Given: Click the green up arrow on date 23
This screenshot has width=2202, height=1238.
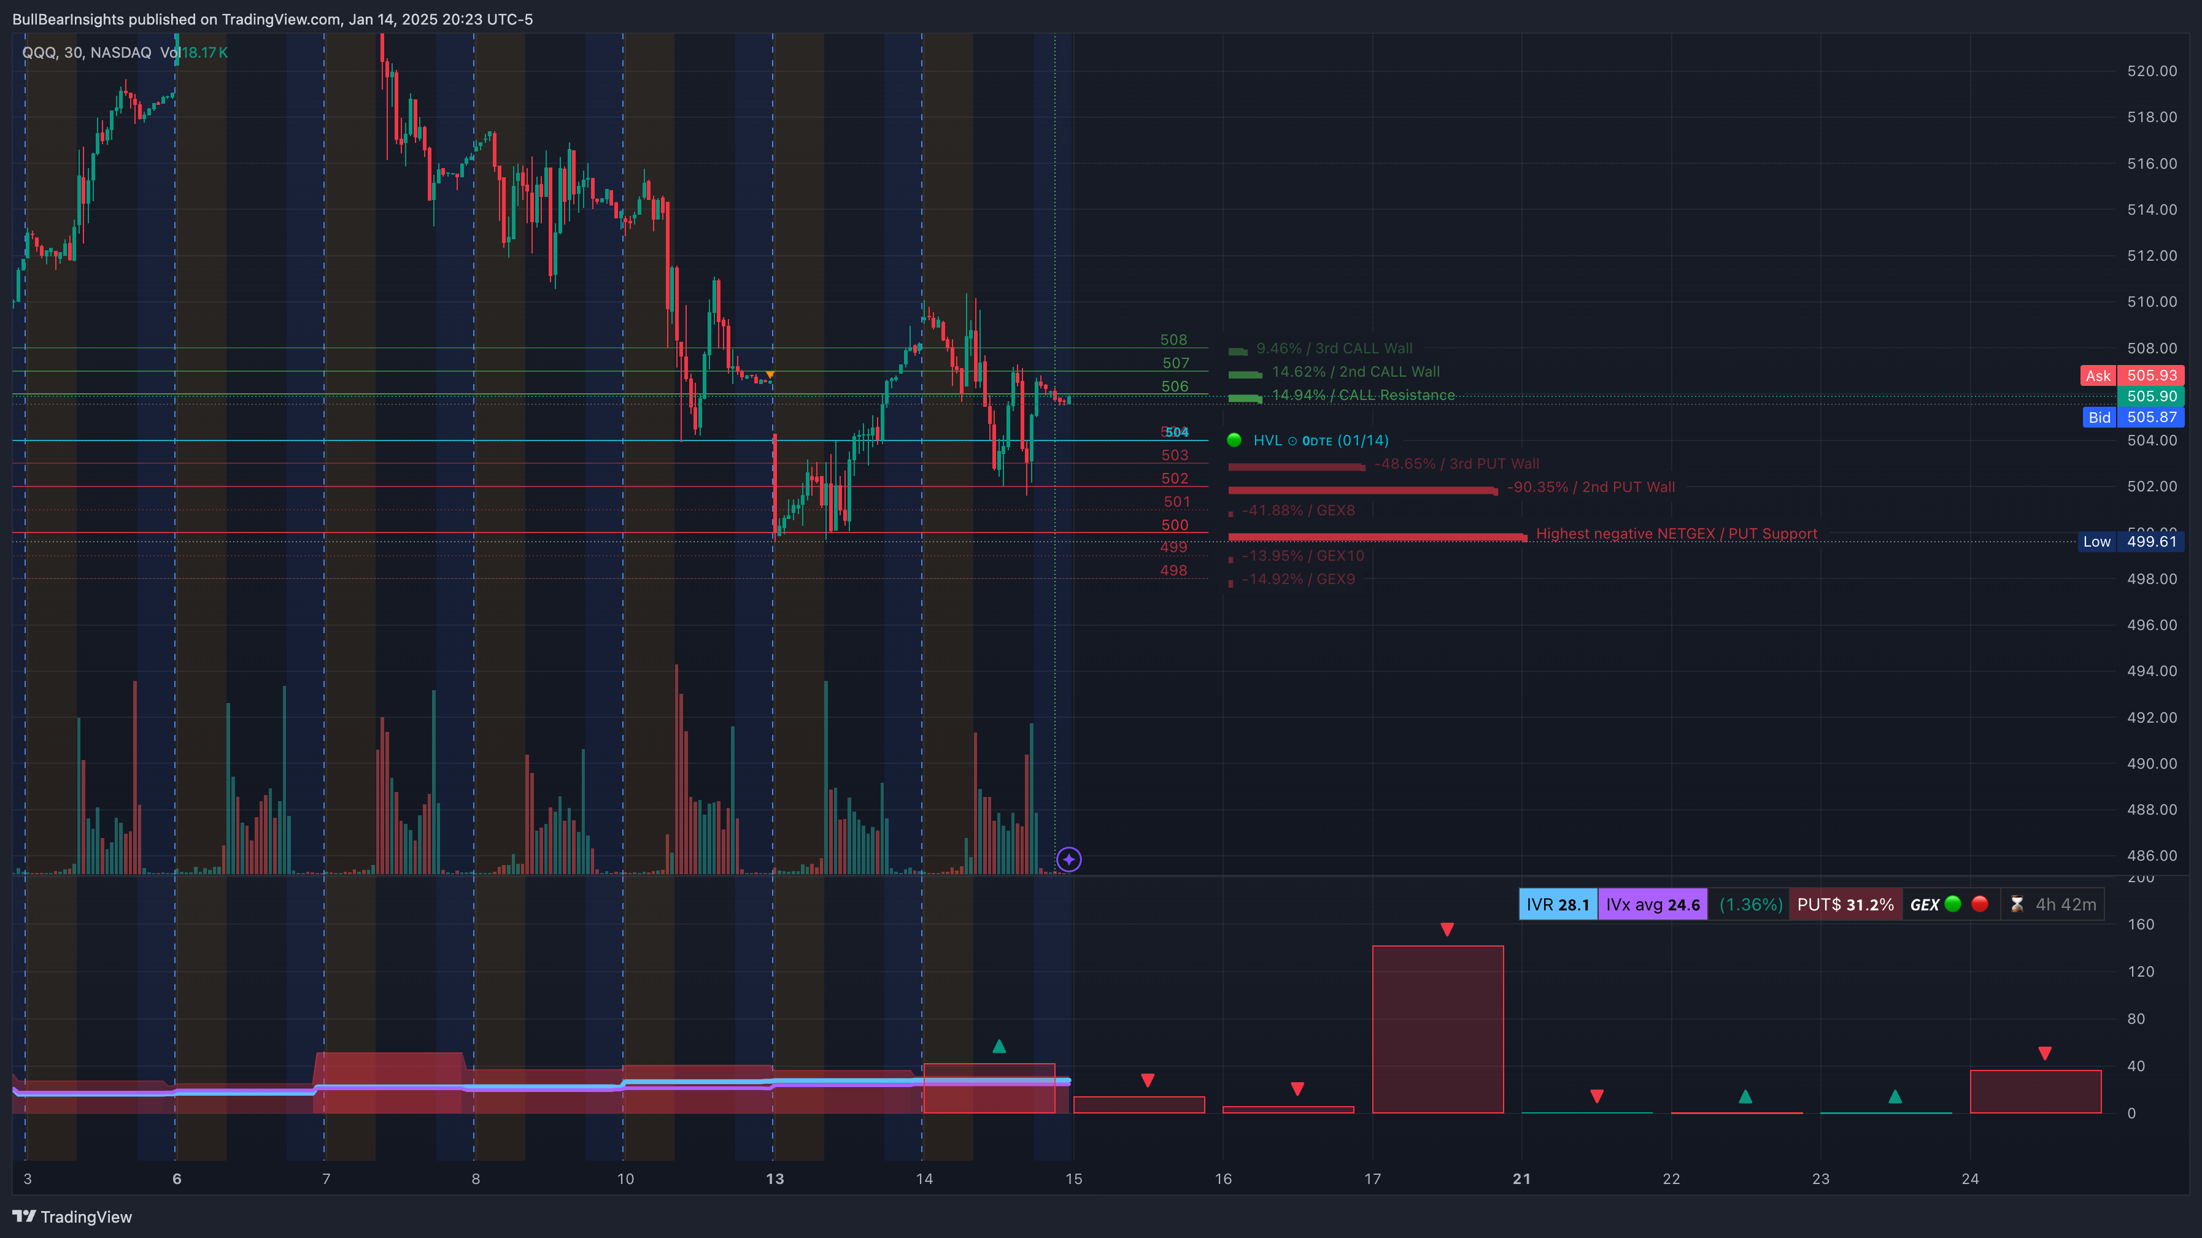Looking at the screenshot, I should click(1895, 1096).
